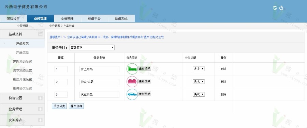Click the pink sofa category icon
The image size is (307, 128).
(132, 81)
